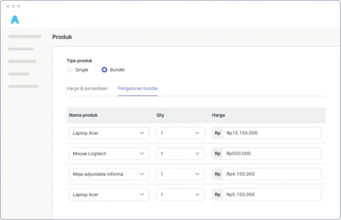Select the Single product type radio
341x220 pixels.
click(69, 69)
